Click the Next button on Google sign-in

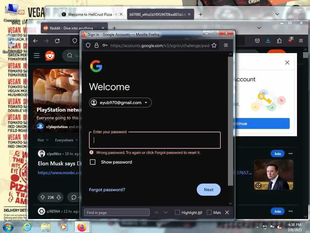(x=209, y=190)
